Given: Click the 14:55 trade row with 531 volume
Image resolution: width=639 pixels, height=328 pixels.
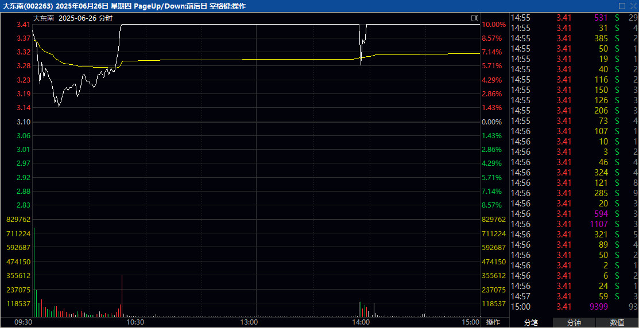Looking at the screenshot, I should (574, 18).
